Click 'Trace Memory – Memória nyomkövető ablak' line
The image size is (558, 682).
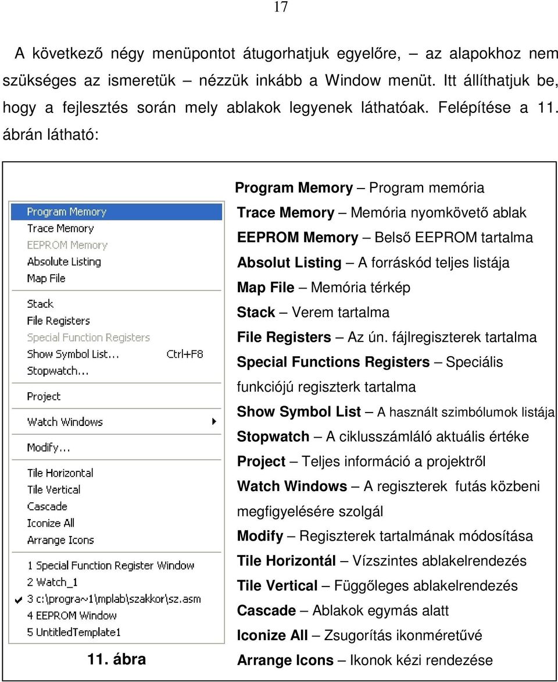click(381, 213)
